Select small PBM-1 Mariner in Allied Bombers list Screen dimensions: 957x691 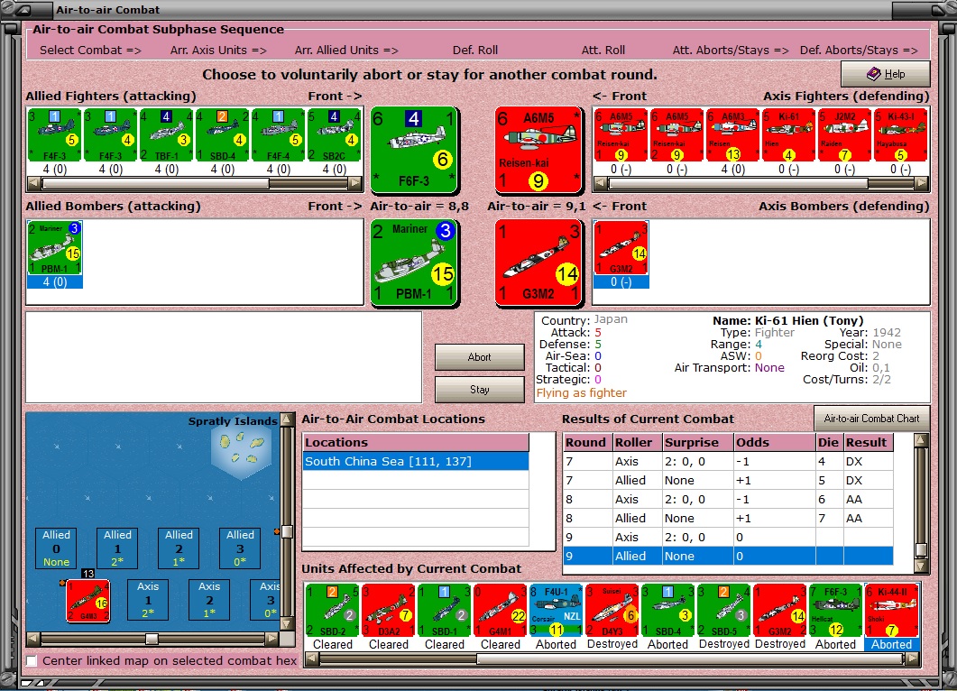tap(54, 248)
